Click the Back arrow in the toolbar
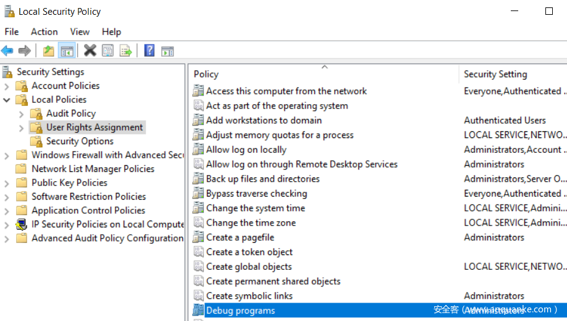Image resolution: width=567 pixels, height=321 pixels. click(7, 51)
